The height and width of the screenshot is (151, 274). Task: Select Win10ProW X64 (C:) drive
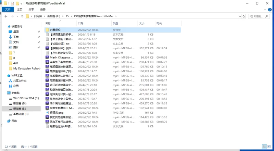click(26, 98)
